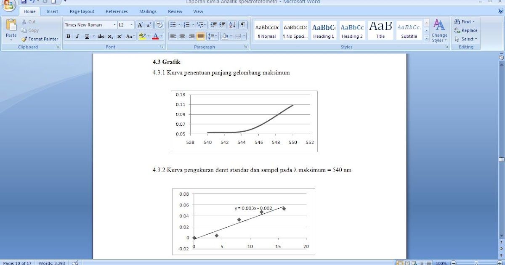
Task: Open the Change Case menu
Action: point(130,37)
